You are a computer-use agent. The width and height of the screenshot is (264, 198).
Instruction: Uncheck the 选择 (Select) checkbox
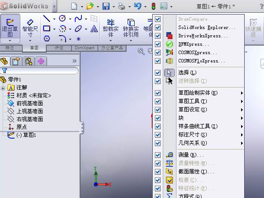[x=158, y=73]
